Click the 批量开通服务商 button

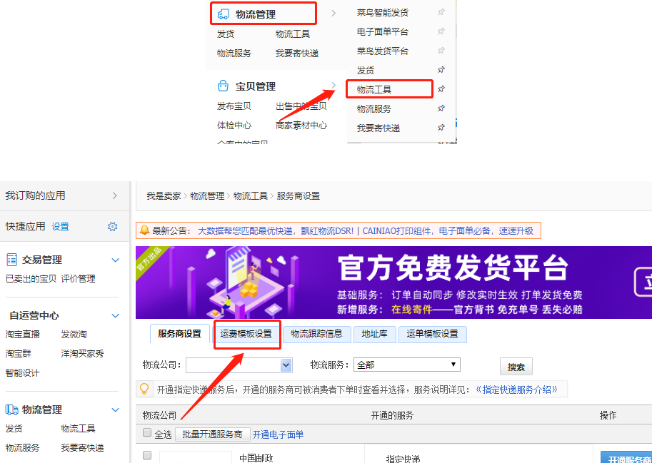tap(213, 434)
